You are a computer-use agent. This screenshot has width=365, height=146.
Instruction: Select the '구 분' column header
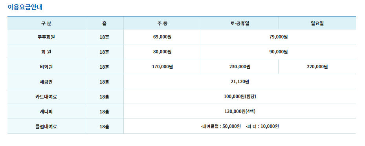click(46, 23)
